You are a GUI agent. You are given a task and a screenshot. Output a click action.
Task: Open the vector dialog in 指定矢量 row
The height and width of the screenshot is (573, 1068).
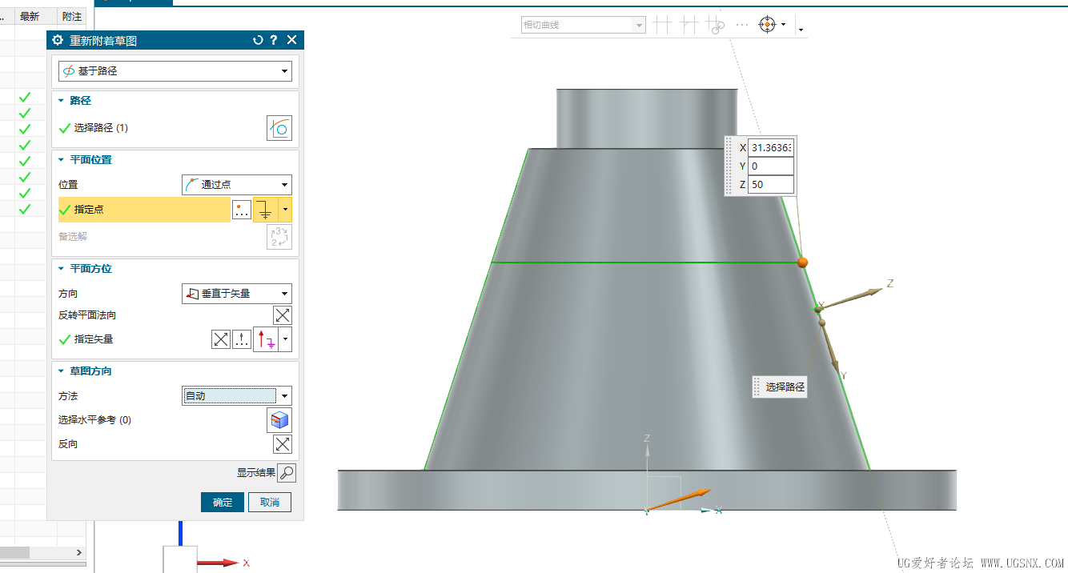242,339
